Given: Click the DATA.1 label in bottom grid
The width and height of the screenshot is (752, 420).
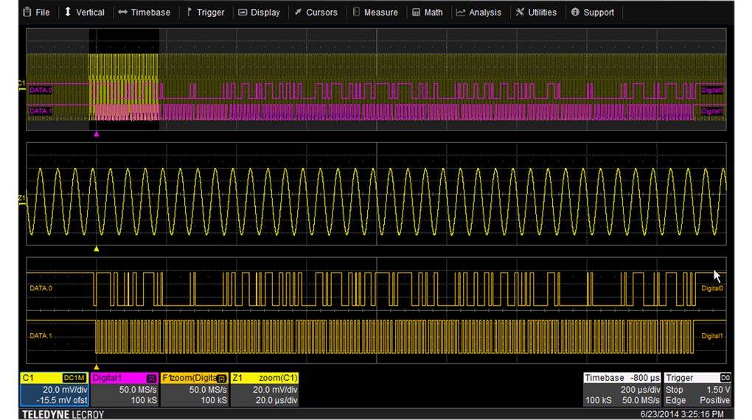Looking at the screenshot, I should click(x=41, y=335).
